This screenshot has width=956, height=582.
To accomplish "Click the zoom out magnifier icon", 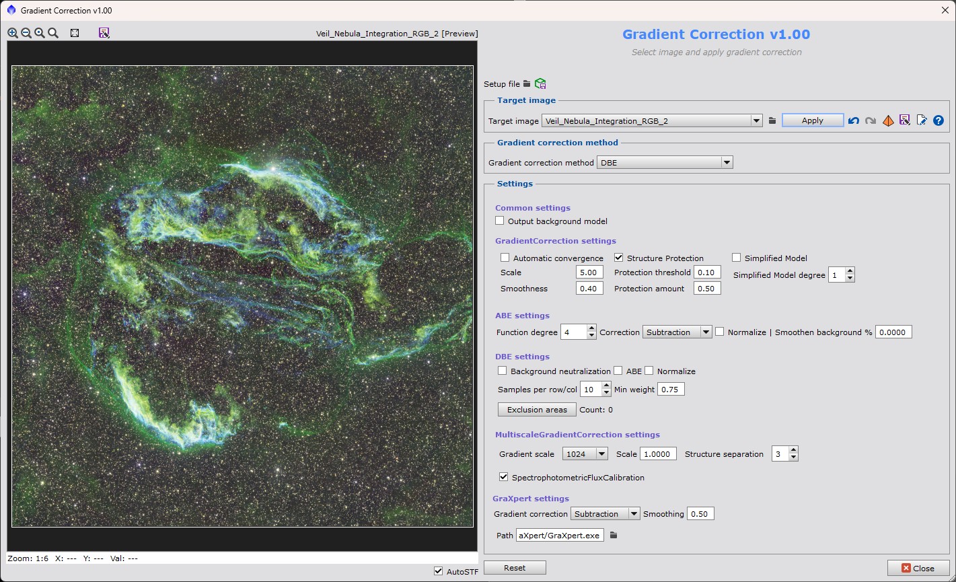I will (x=26, y=33).
